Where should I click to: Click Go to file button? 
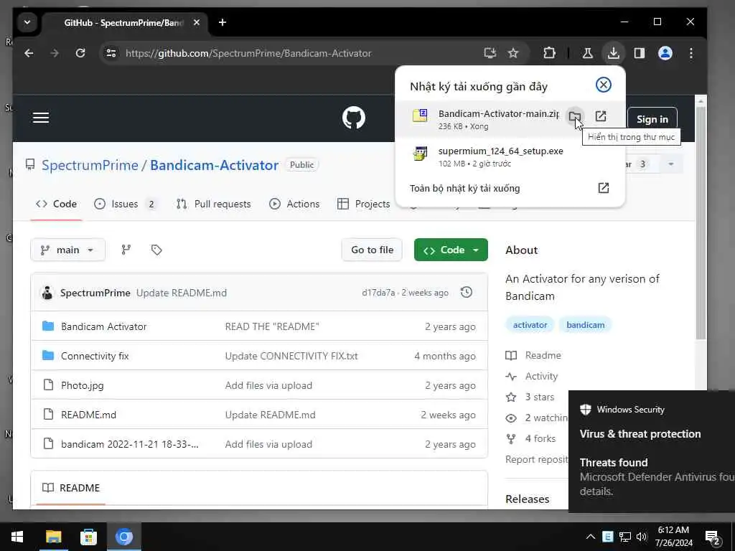tap(373, 250)
